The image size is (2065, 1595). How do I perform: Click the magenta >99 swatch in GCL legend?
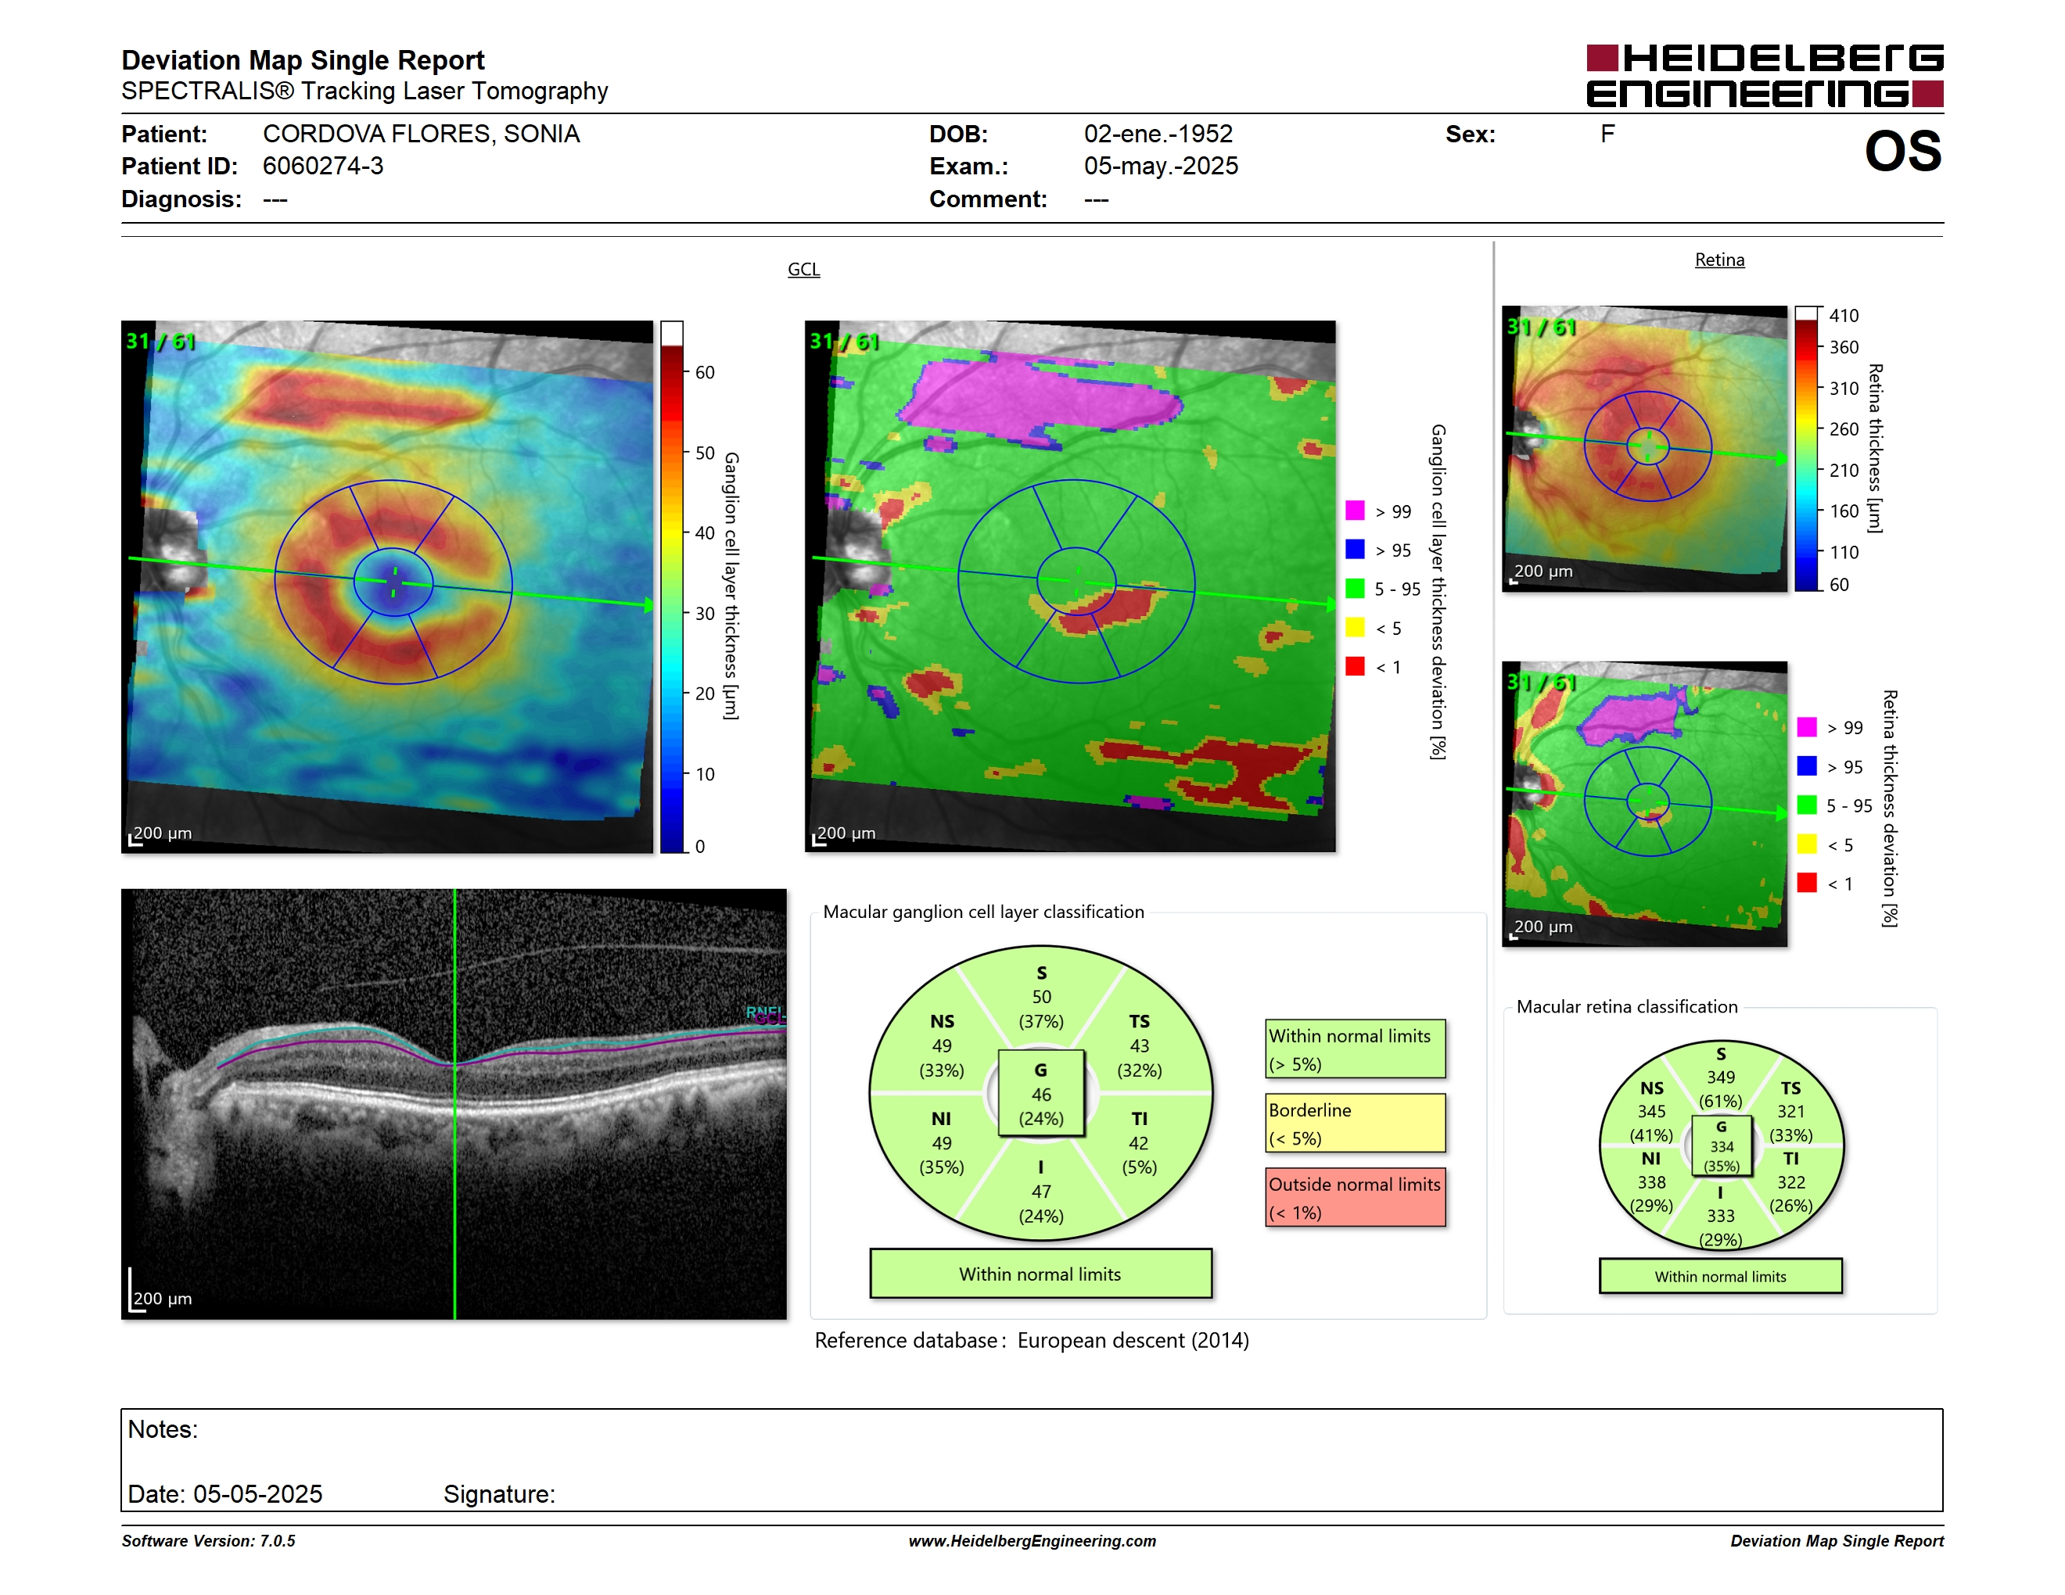coord(1355,511)
